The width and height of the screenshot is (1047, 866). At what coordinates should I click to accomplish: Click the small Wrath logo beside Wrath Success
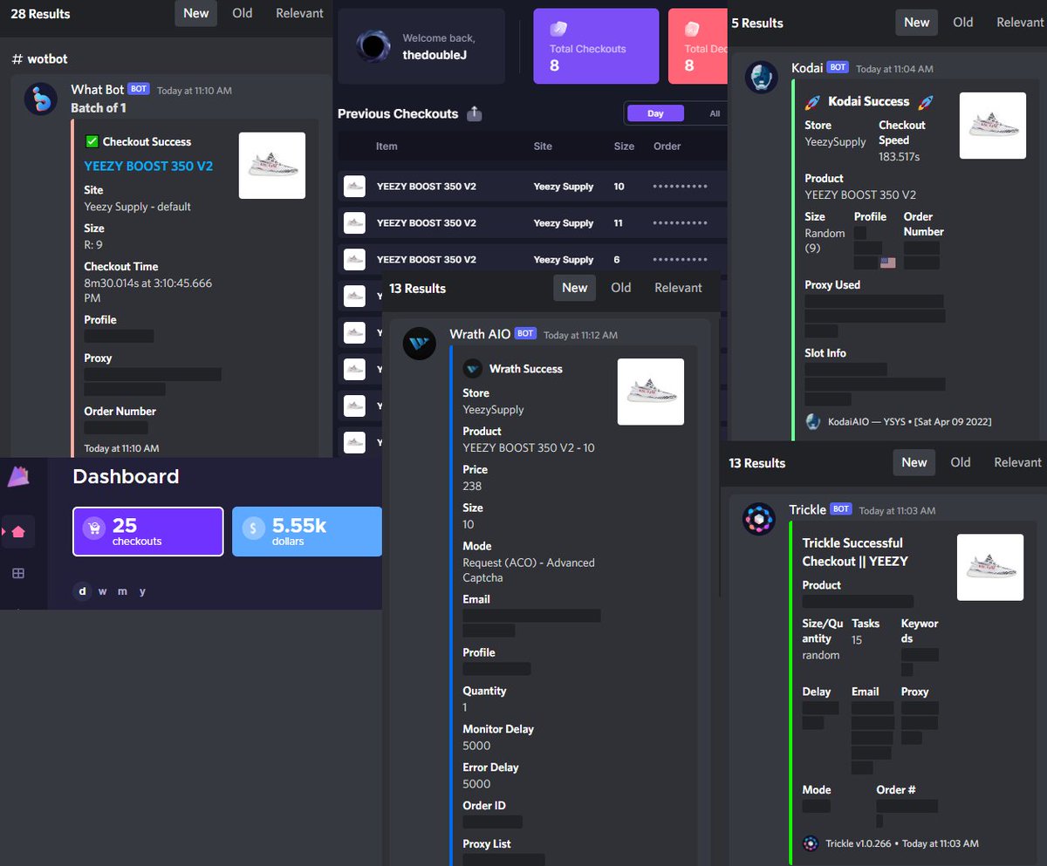473,369
